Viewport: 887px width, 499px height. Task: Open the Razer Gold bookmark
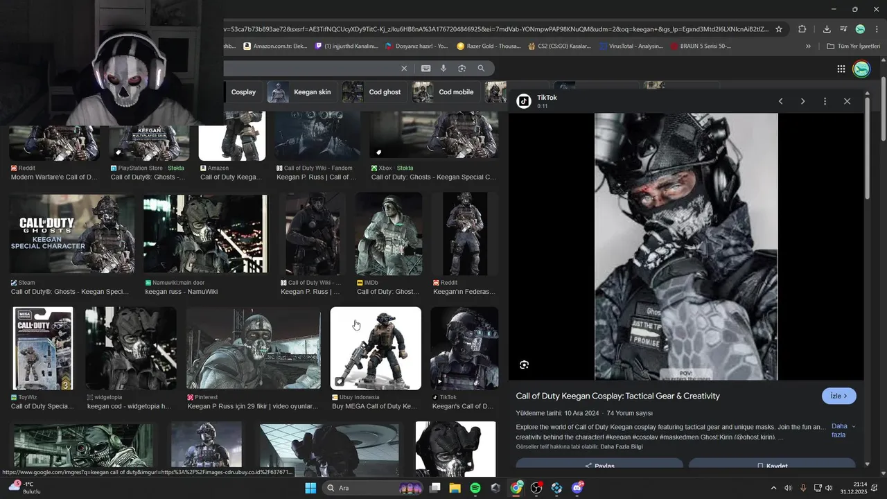[489, 46]
